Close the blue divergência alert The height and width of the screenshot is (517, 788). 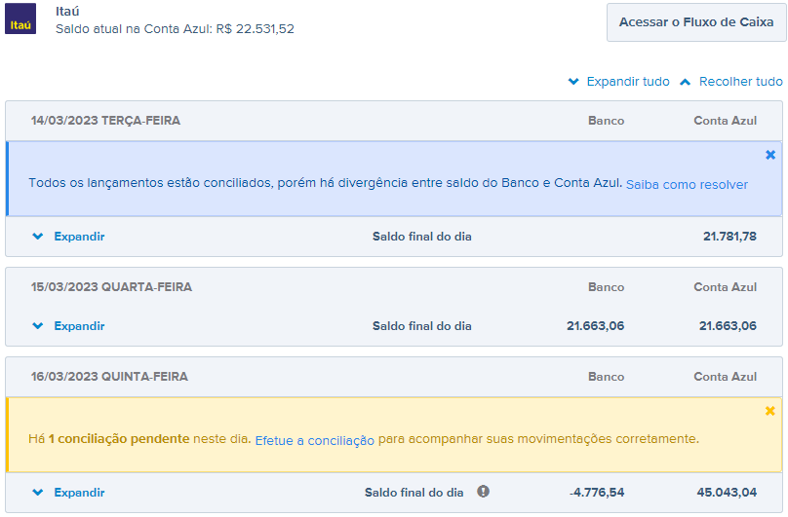pyautogui.click(x=769, y=155)
